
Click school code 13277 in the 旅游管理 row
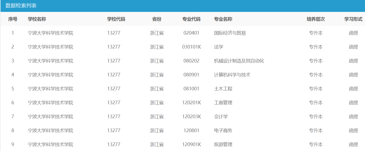click(114, 145)
